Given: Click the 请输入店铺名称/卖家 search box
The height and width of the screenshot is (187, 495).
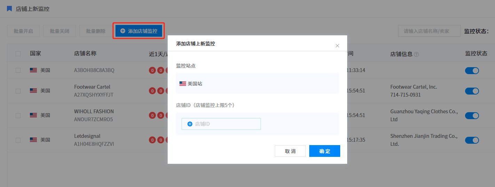Looking at the screenshot, I should pos(429,31).
